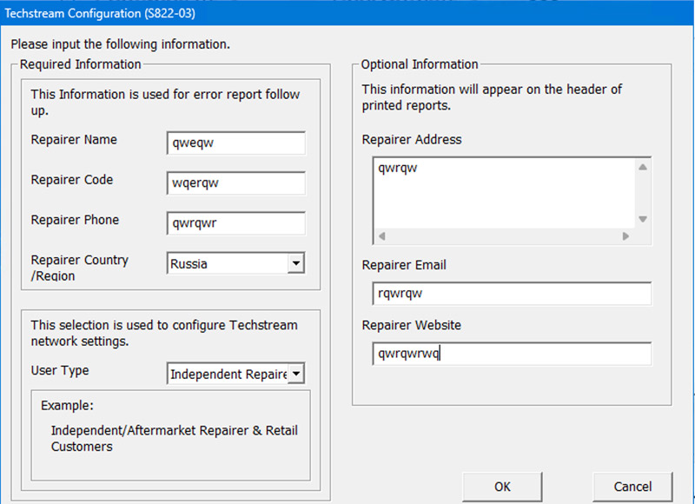Click the address box vertical scrollbar track
The height and width of the screenshot is (504, 695).
[643, 193]
